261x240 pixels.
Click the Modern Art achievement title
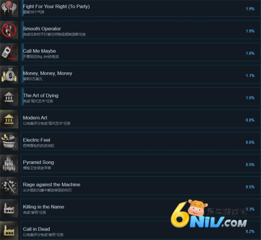pos(35,118)
